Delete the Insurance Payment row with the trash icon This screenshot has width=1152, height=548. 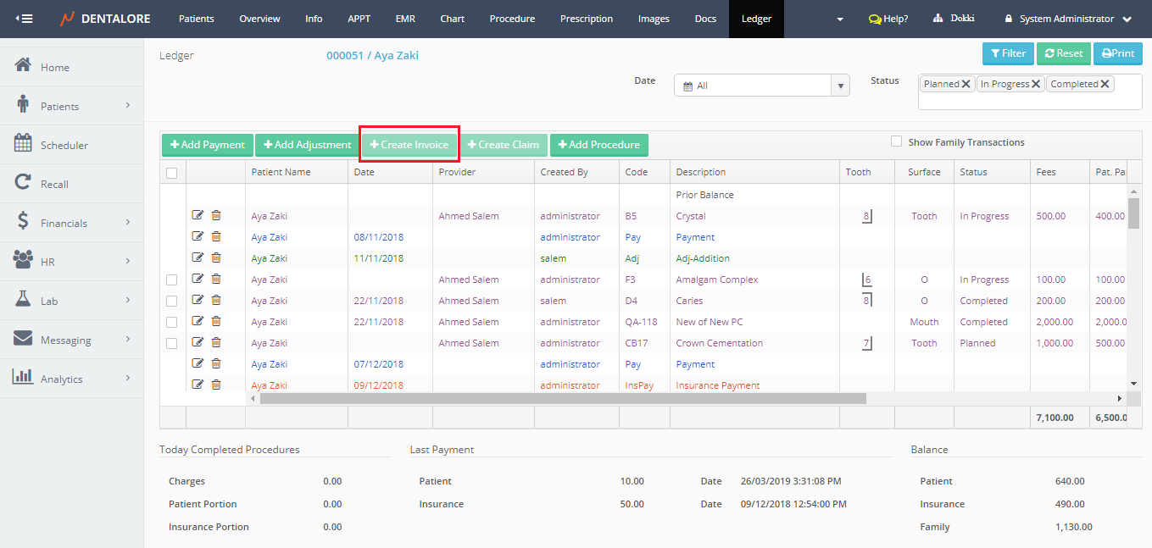pyautogui.click(x=216, y=385)
